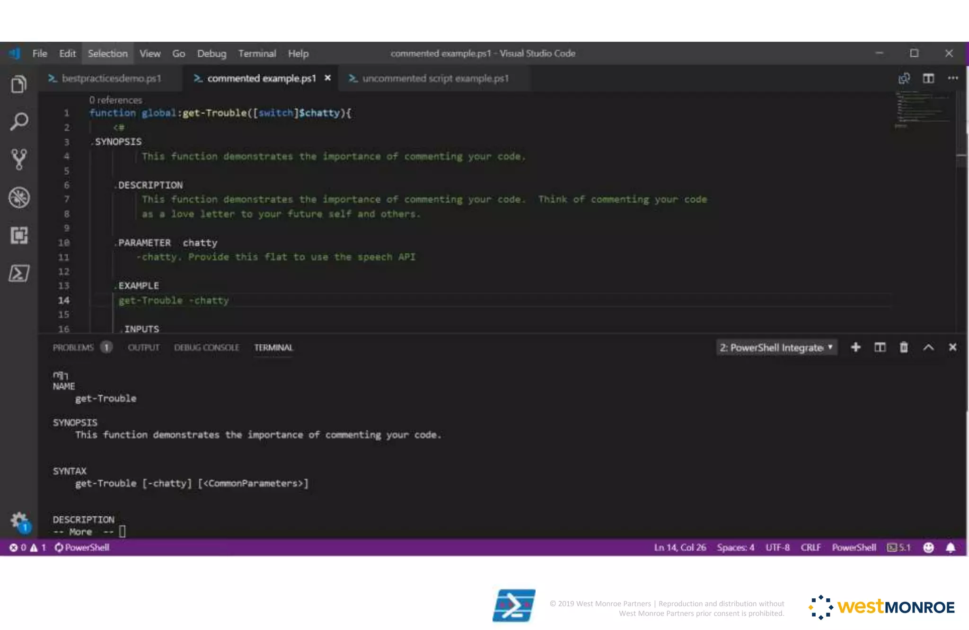The image size is (969, 630).
Task: Change encoding via UTF-8 status item
Action: 777,548
